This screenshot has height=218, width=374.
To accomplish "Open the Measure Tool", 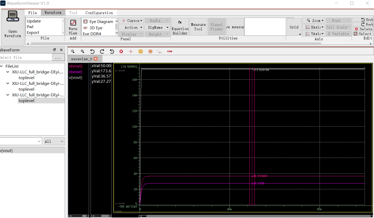I will pyautogui.click(x=198, y=27).
